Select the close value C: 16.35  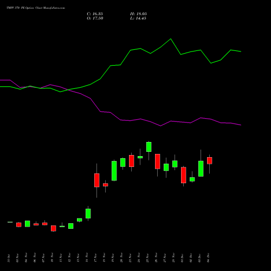tap(95, 14)
